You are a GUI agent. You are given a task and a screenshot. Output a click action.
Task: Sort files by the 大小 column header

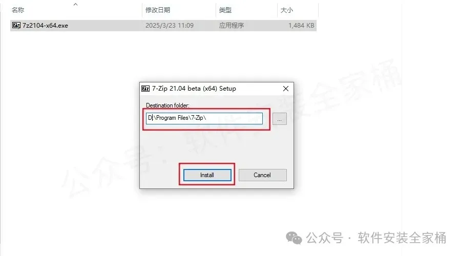tap(287, 10)
